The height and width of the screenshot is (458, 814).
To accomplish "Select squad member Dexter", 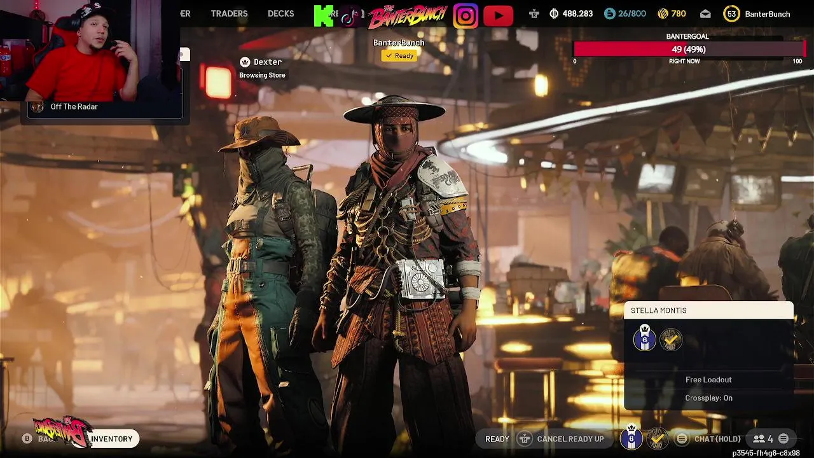I will click(x=268, y=62).
